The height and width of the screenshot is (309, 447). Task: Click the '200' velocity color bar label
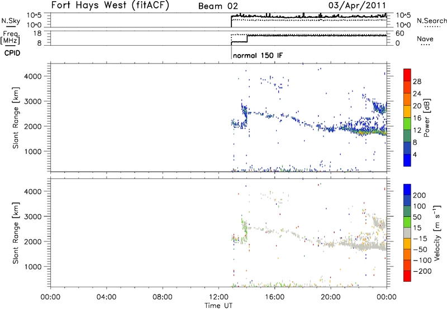420,195
